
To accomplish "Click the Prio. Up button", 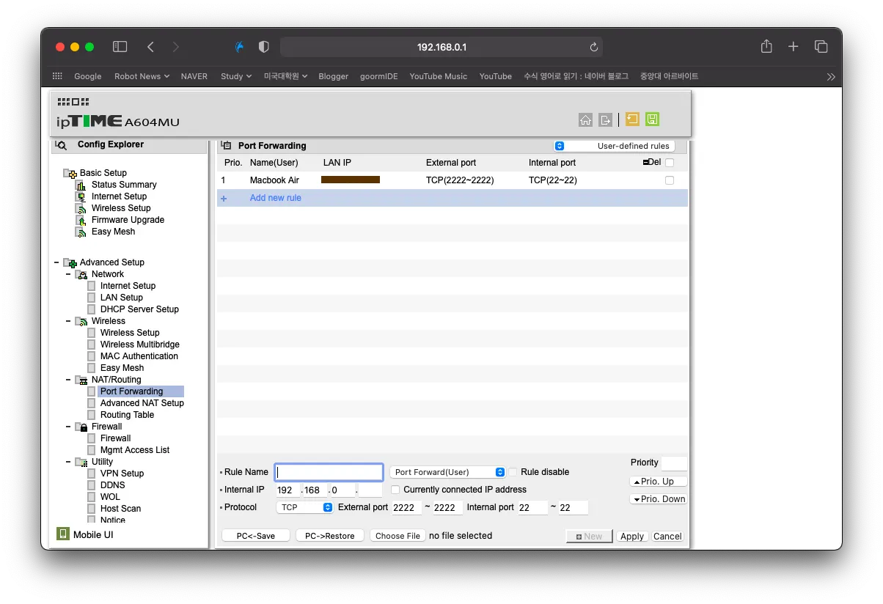I will (658, 482).
